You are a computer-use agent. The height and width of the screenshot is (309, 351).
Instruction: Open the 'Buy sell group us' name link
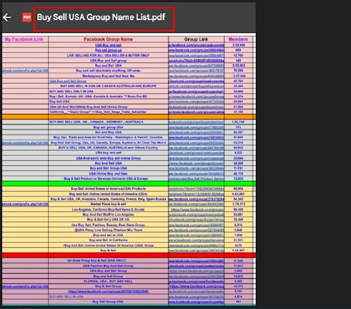[108, 50]
